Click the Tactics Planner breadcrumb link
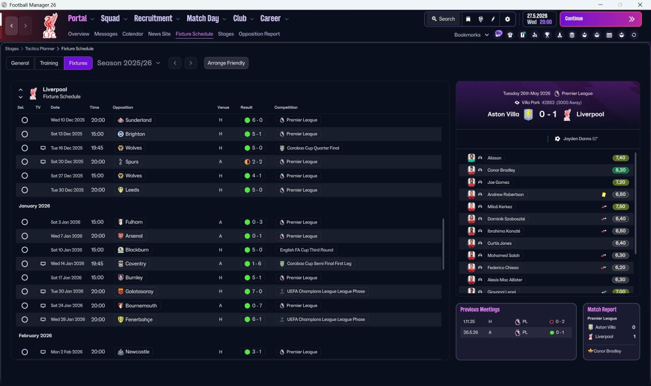The width and height of the screenshot is (651, 386). 40,49
